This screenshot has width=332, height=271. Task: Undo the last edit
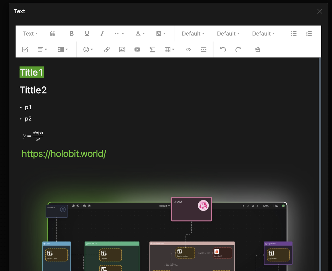coord(223,49)
